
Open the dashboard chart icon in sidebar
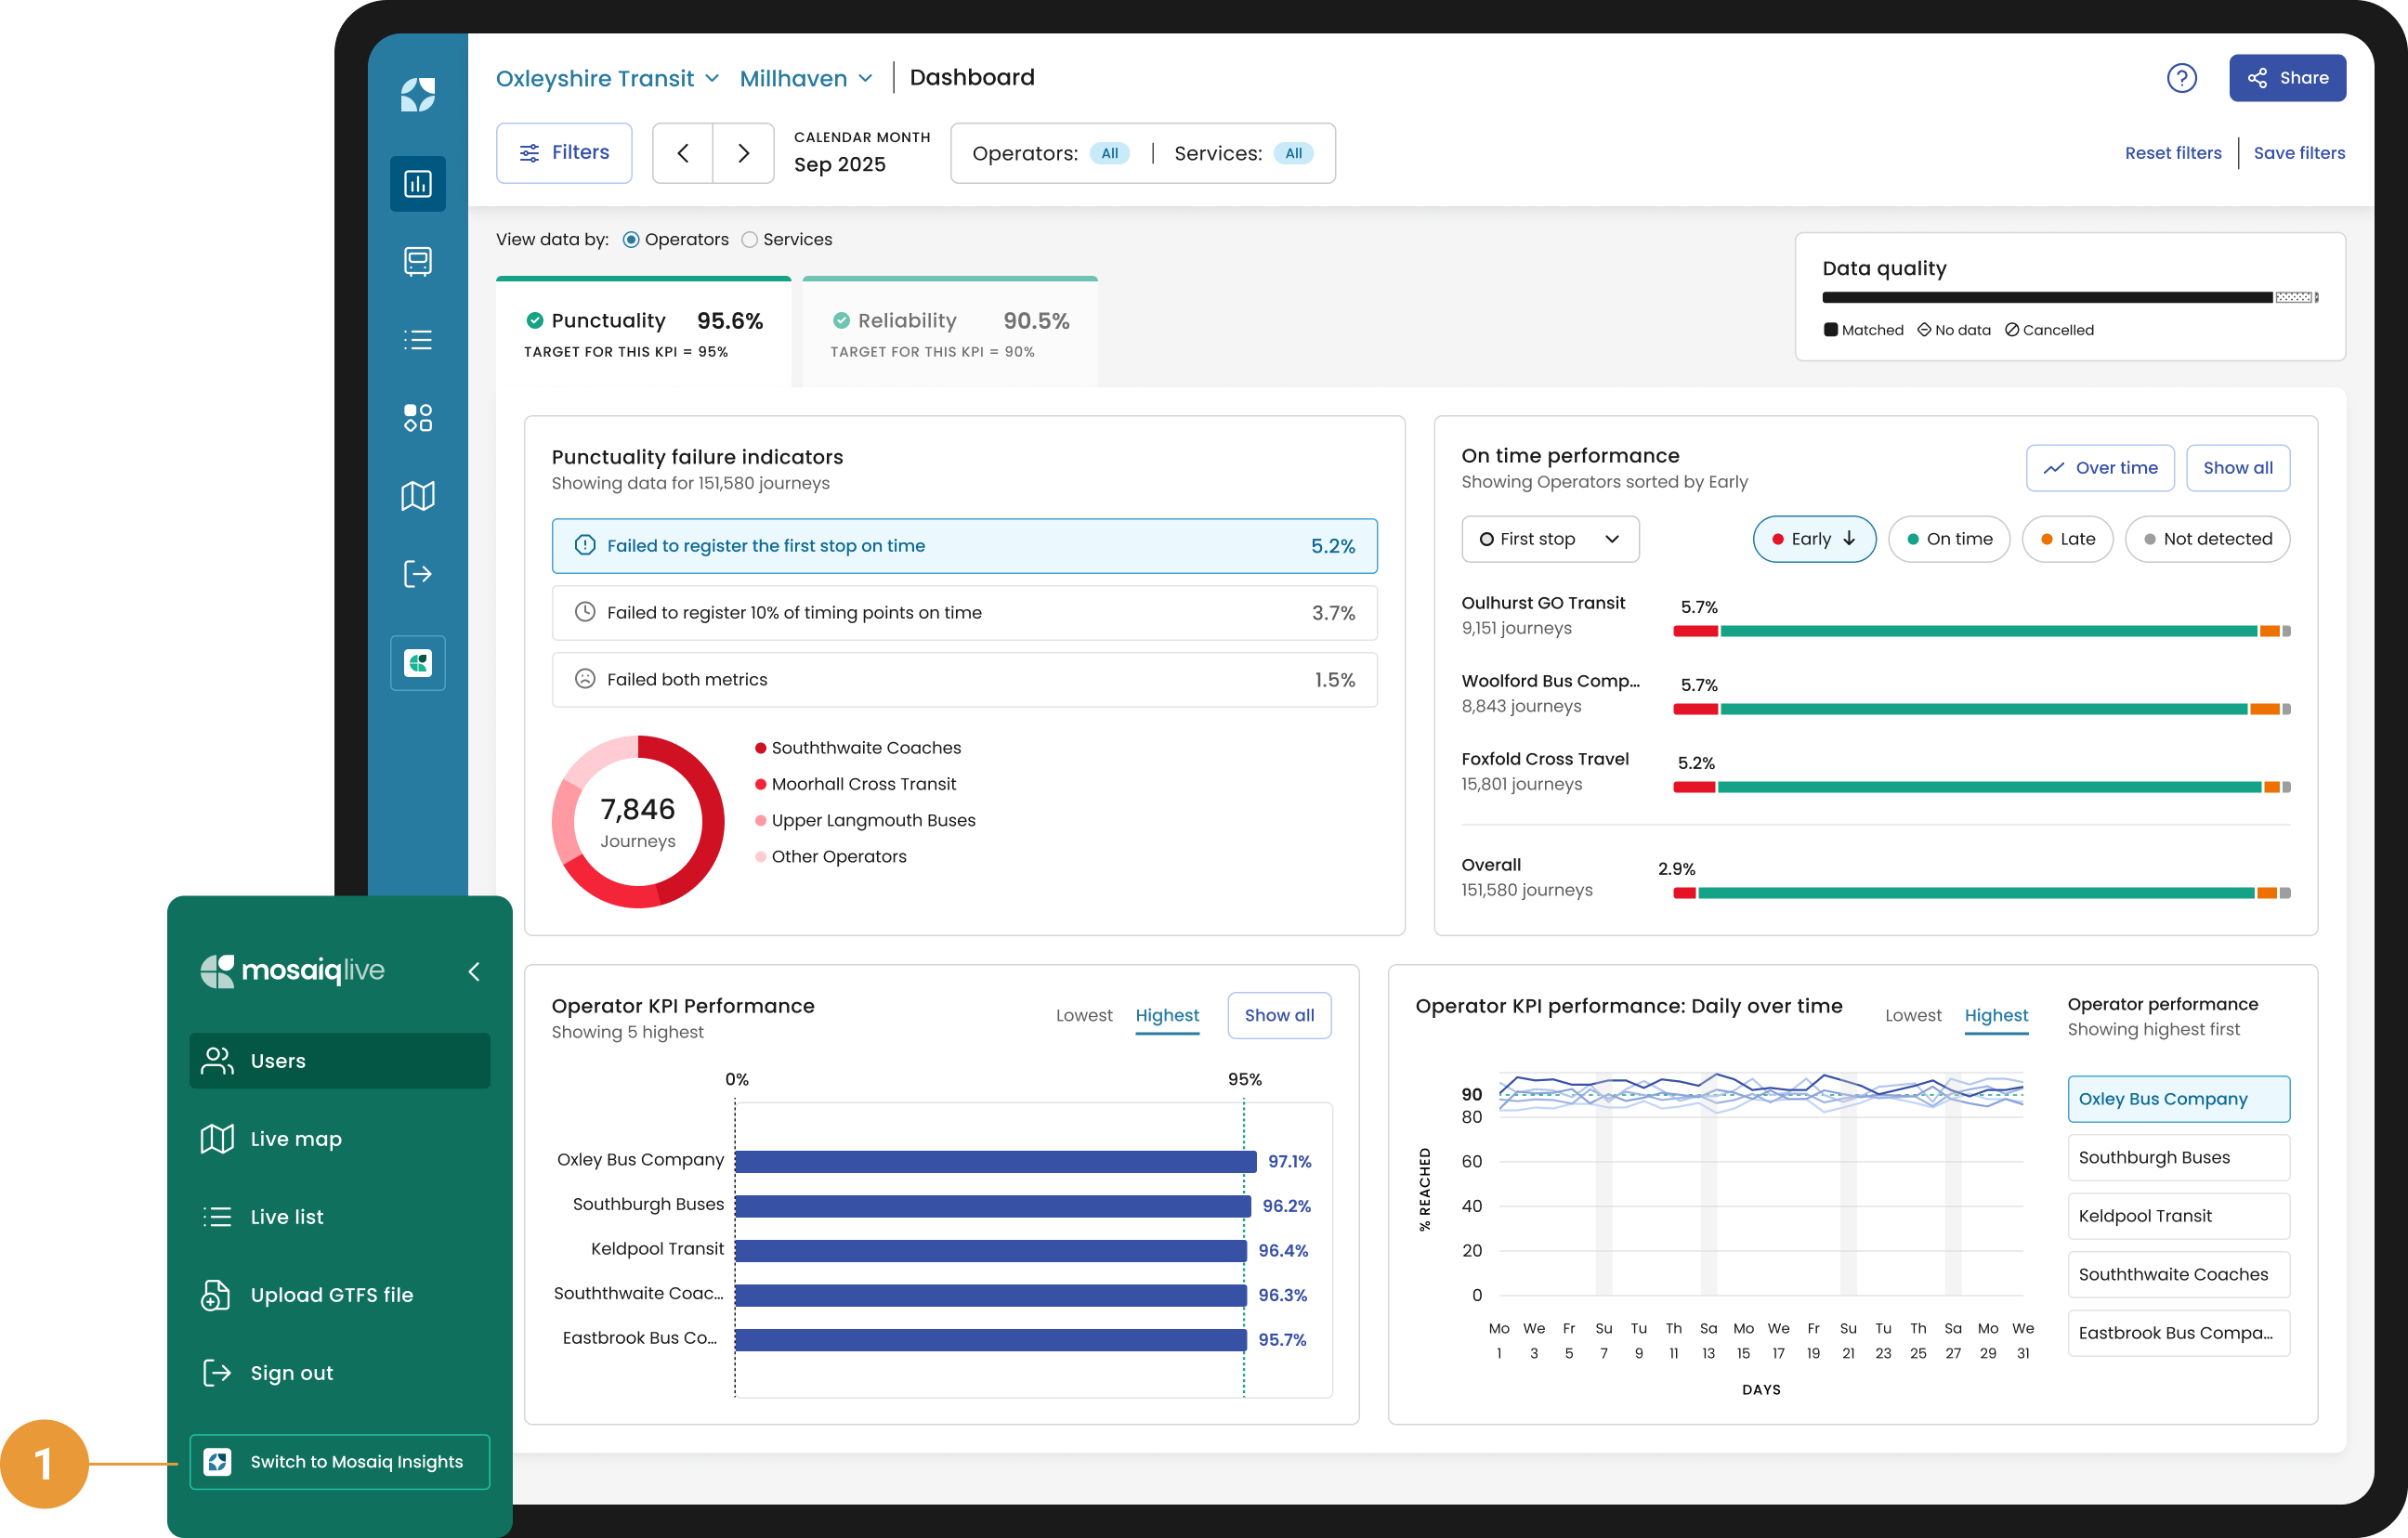417,184
